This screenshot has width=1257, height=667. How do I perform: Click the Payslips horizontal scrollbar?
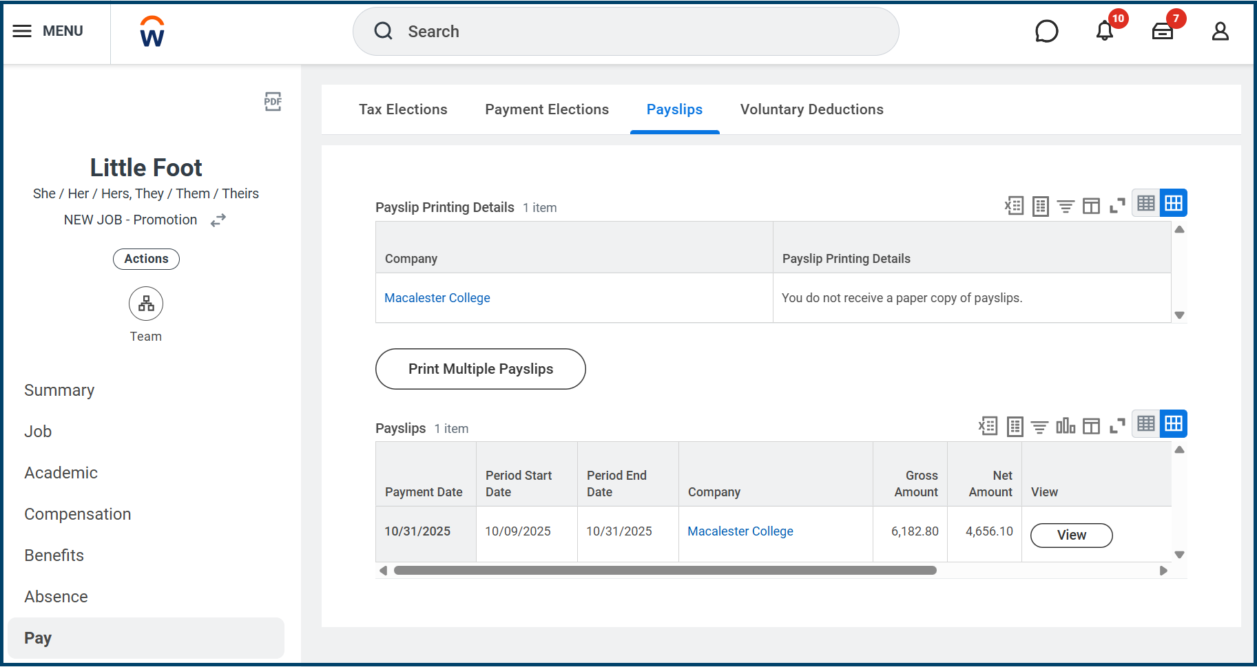(x=665, y=570)
